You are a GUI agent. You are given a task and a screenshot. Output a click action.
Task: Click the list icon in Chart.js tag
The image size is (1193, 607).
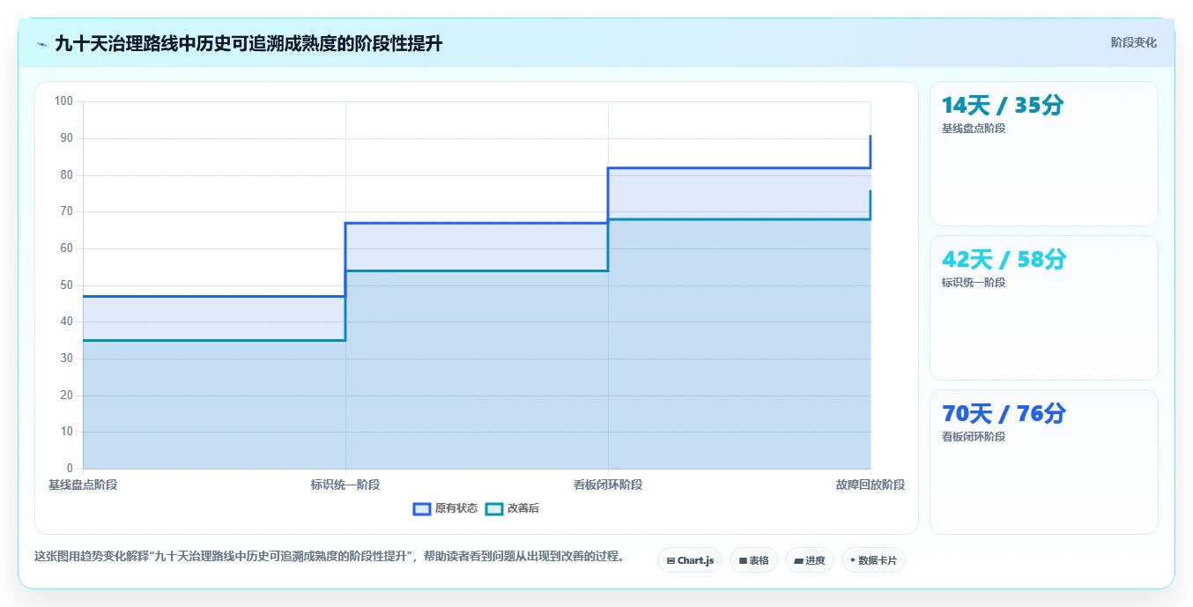pyautogui.click(x=671, y=560)
